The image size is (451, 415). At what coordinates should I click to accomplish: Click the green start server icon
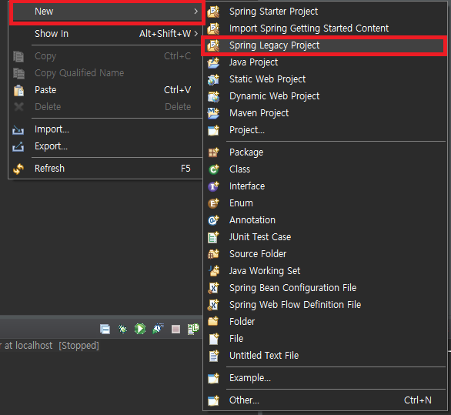[x=140, y=329]
